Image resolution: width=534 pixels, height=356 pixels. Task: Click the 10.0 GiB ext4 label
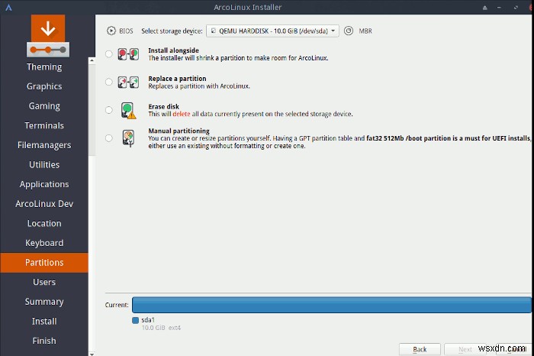pos(161,328)
